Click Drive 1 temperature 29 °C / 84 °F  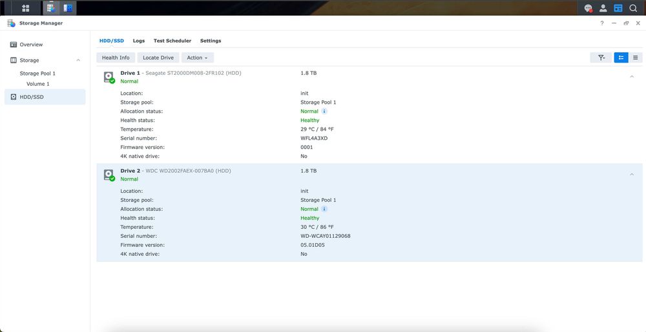click(317, 129)
